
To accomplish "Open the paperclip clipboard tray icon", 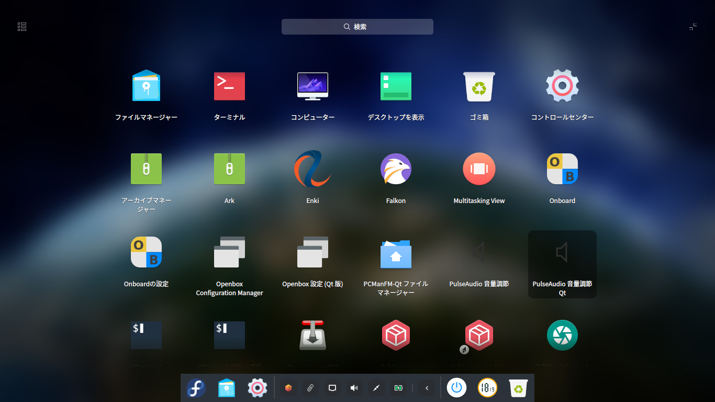I will pos(310,388).
